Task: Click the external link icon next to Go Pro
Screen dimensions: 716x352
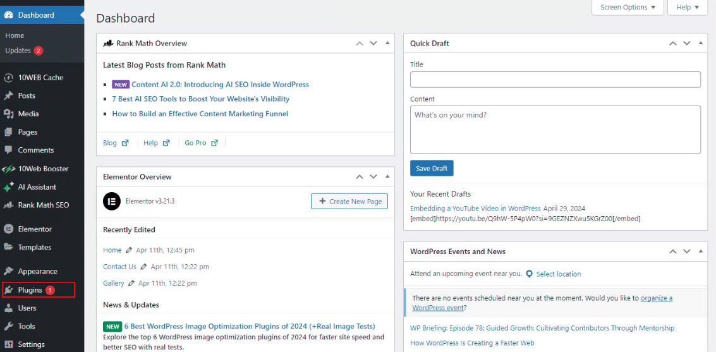Action: coord(215,143)
